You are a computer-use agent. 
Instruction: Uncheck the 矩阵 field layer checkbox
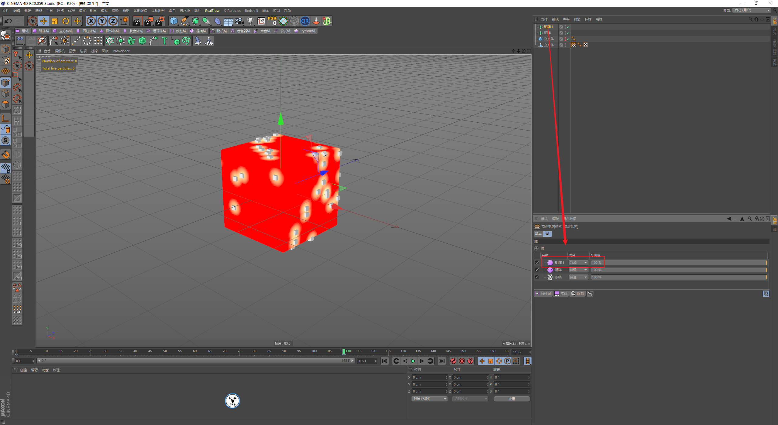(x=537, y=270)
